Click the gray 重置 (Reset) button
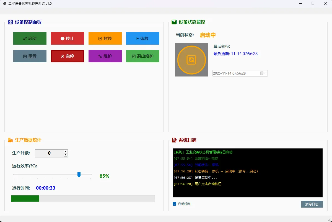Screen dimensions: 332x222 click(30, 56)
